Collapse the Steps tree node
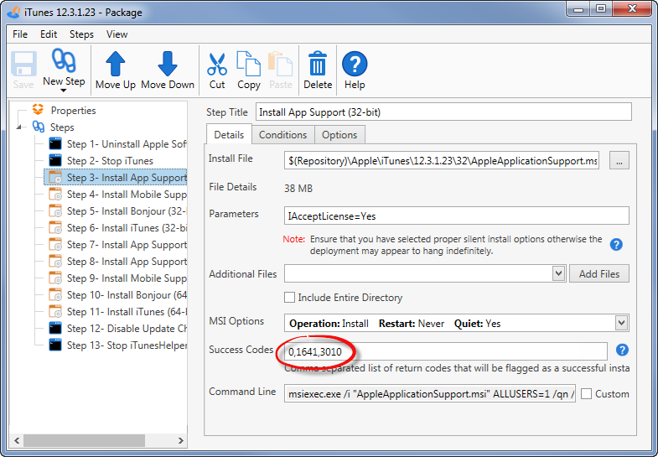The image size is (658, 457). click(19, 127)
